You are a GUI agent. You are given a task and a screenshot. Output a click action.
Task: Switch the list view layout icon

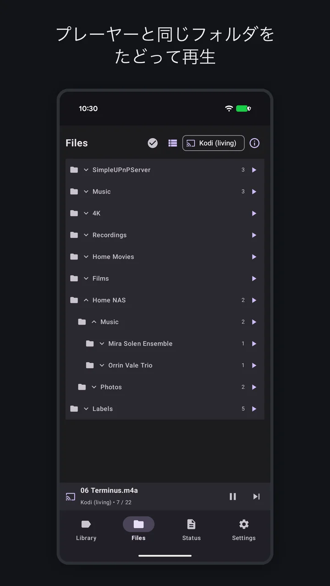[x=173, y=143]
